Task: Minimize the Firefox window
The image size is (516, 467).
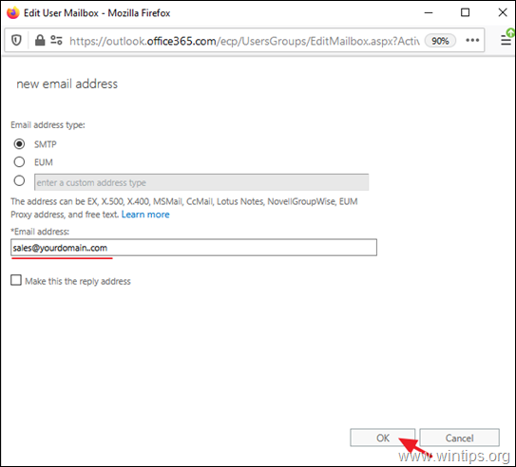Action: coord(429,13)
